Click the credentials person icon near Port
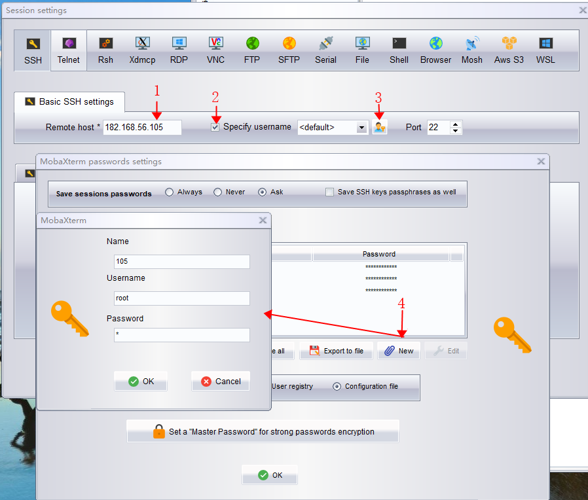 coord(380,127)
